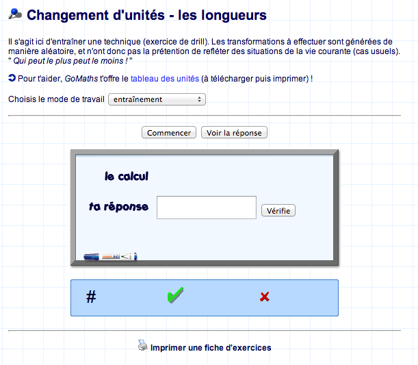The height and width of the screenshot is (365, 418).
Task: Click the printer icon
Action: tap(142, 347)
